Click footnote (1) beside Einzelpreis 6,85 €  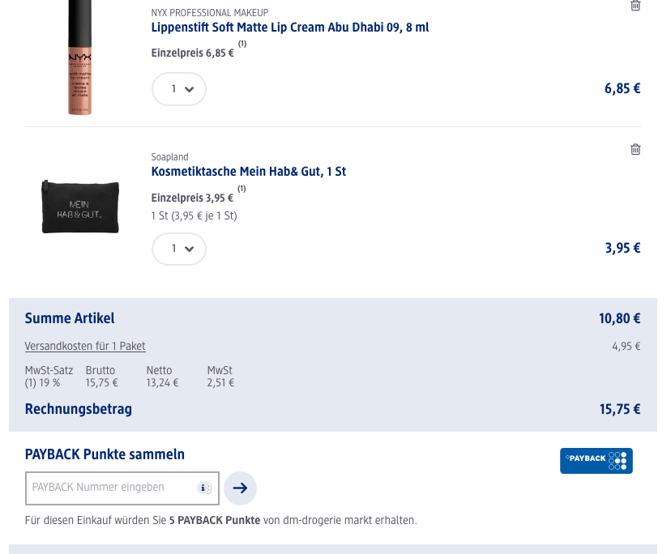(x=242, y=44)
